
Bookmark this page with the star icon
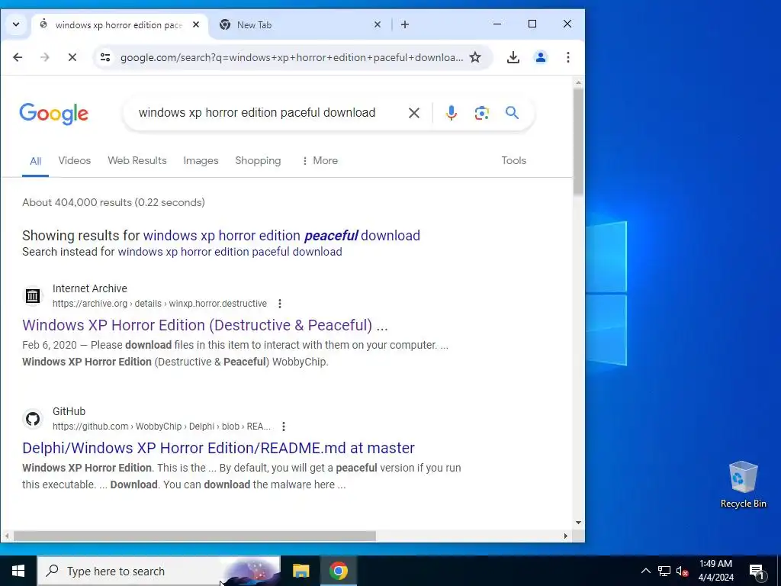tap(475, 57)
